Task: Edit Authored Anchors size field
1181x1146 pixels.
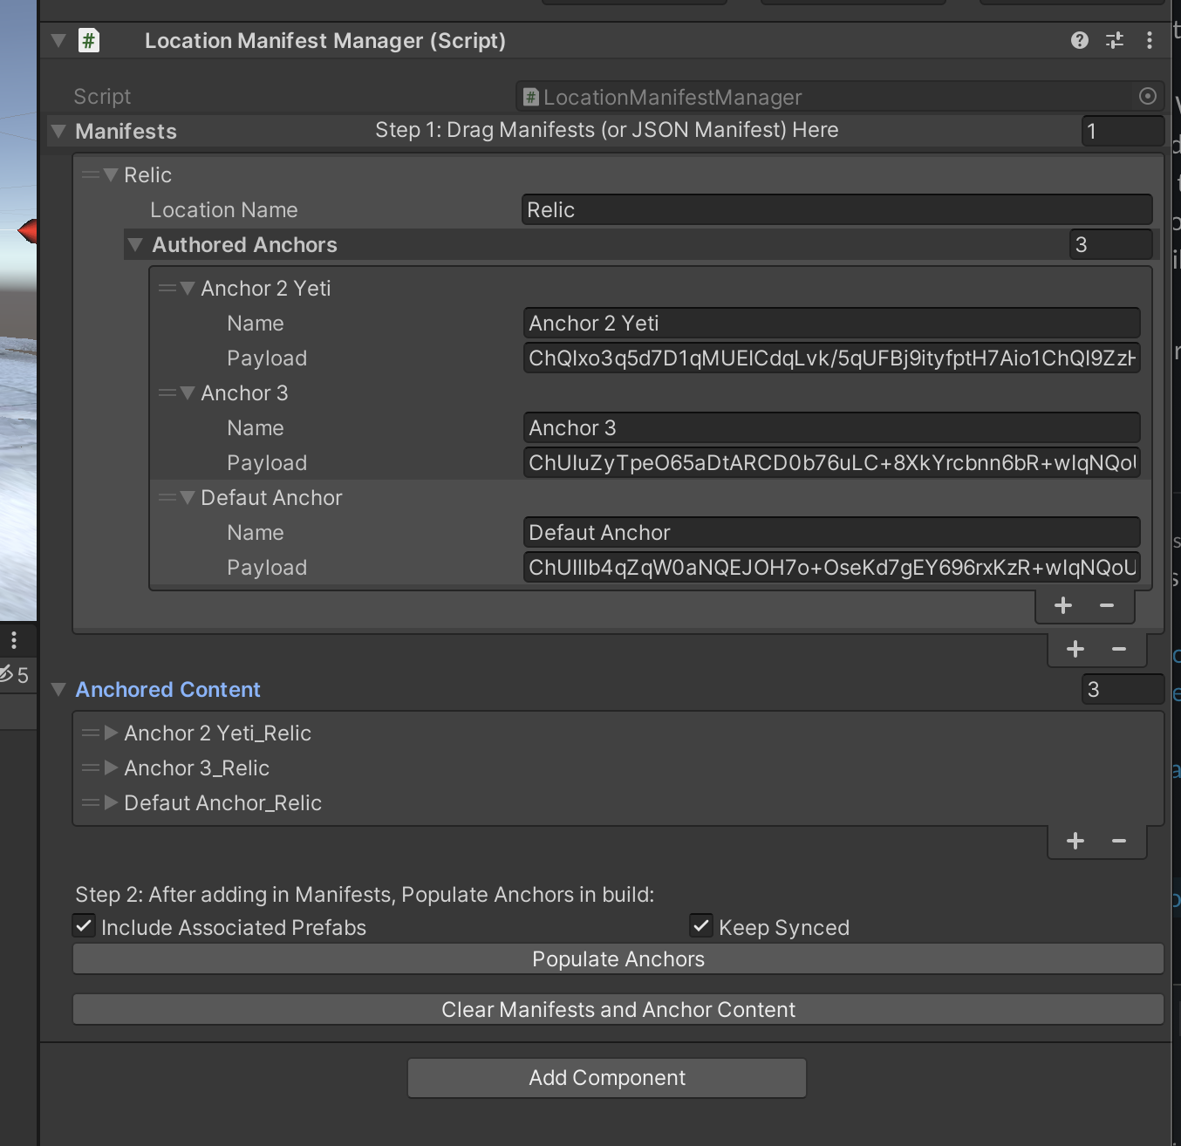Action: coord(1111,245)
